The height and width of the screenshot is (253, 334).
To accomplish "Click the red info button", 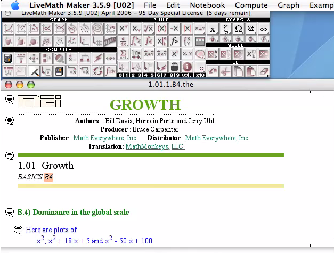I will point(187,67).
